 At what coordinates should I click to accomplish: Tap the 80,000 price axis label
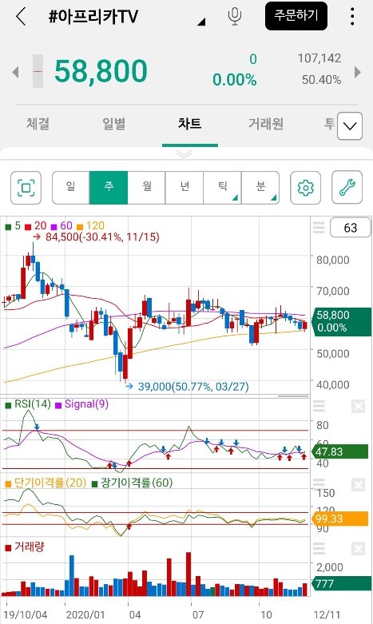pyautogui.click(x=333, y=260)
